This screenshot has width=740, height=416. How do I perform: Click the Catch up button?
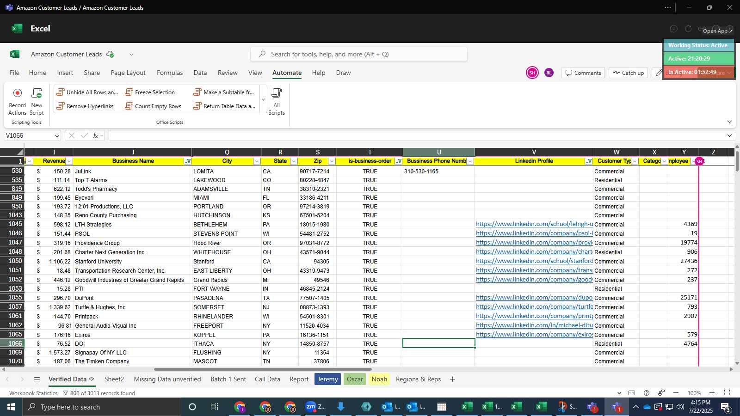click(x=628, y=73)
